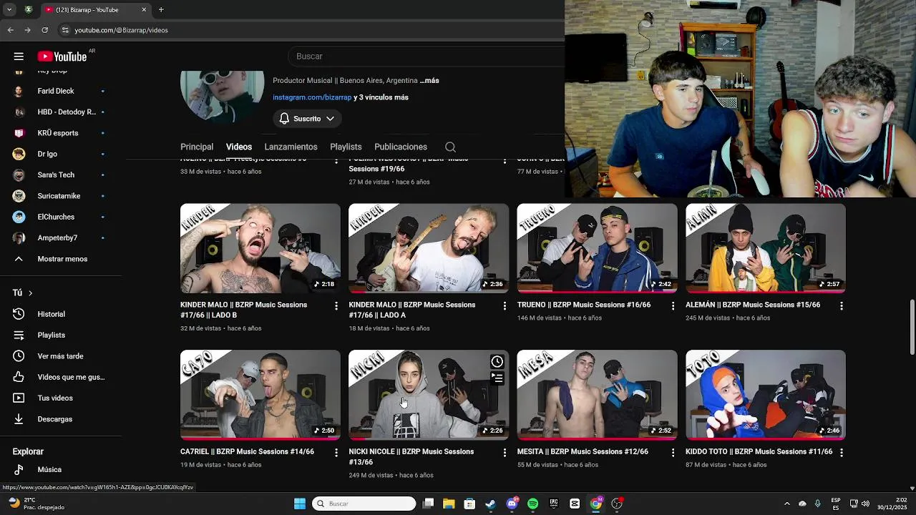Open Spotify from the taskbar
Viewport: 916px width, 515px height.
tap(532, 504)
